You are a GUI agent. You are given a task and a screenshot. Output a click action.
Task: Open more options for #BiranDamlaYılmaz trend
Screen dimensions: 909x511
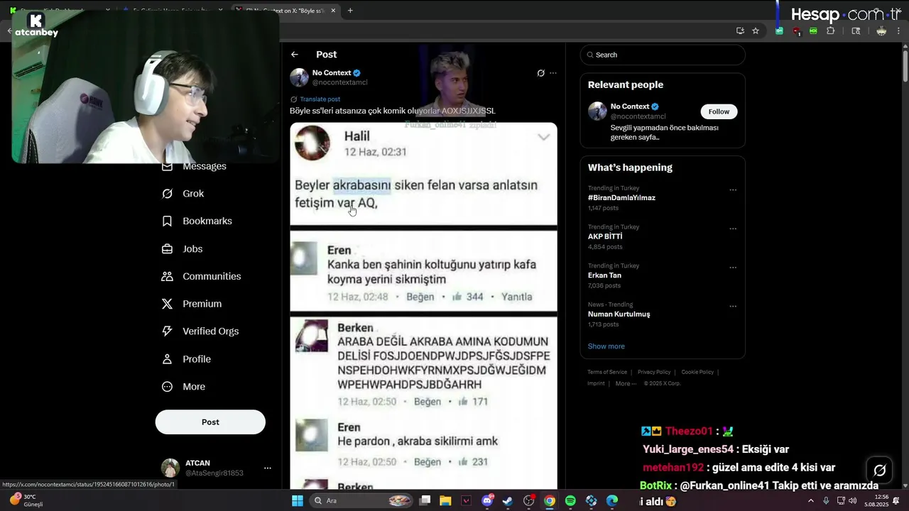733,190
